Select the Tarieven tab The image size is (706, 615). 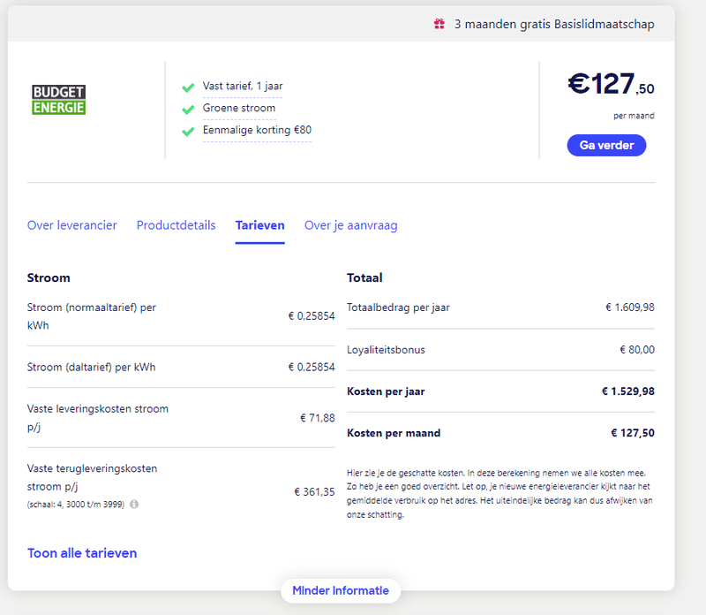tap(259, 225)
